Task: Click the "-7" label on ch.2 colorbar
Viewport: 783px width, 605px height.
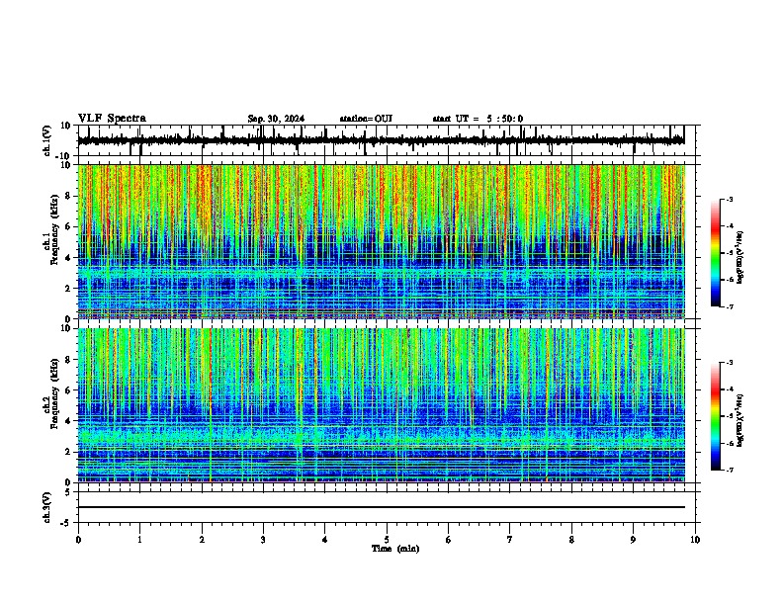Action: click(x=729, y=470)
